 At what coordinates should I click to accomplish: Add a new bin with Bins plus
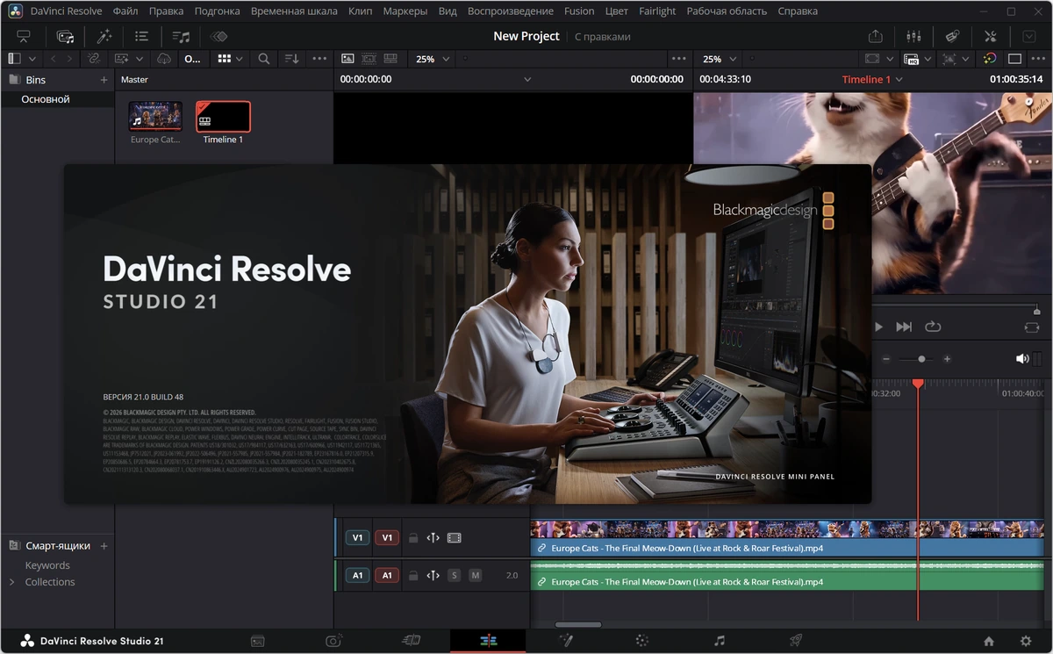[x=104, y=80]
